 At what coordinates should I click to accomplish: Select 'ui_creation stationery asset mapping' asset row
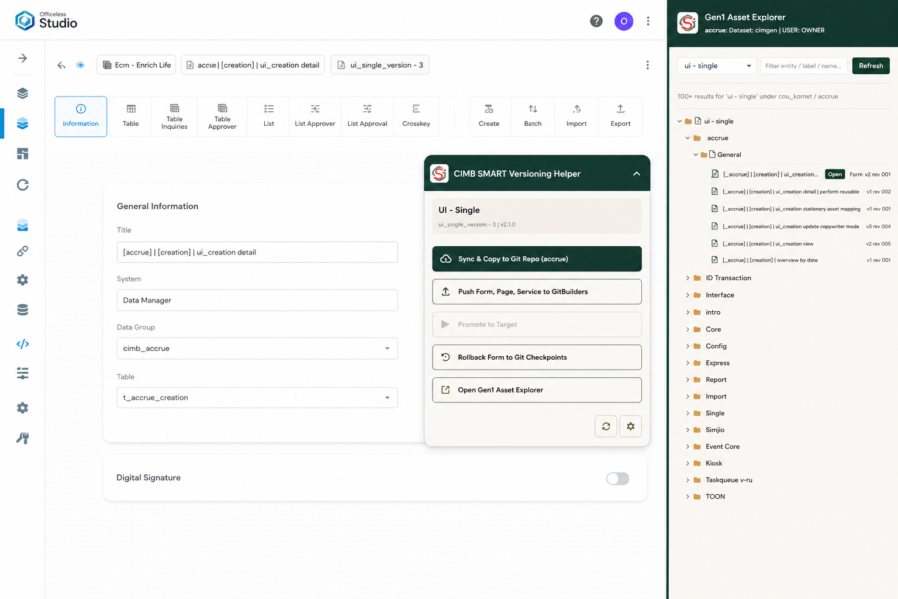[800, 209]
